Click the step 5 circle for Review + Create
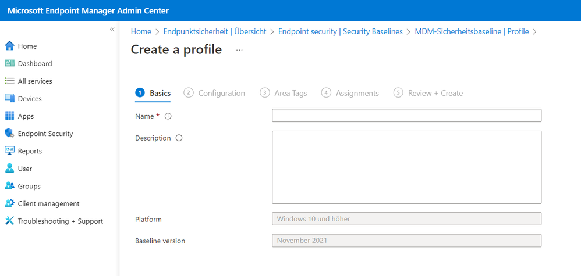The width and height of the screenshot is (581, 276). point(398,93)
